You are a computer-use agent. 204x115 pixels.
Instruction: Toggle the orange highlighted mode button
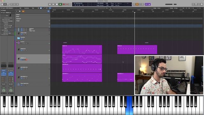coord(137,4)
